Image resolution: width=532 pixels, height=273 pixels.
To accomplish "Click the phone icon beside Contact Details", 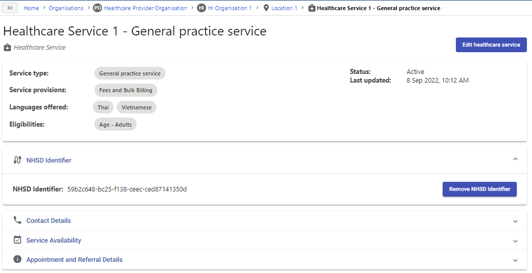I will [17, 220].
